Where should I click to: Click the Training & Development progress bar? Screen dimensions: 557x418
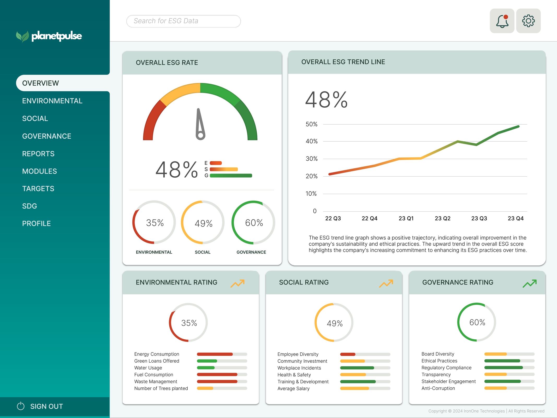[x=365, y=382]
